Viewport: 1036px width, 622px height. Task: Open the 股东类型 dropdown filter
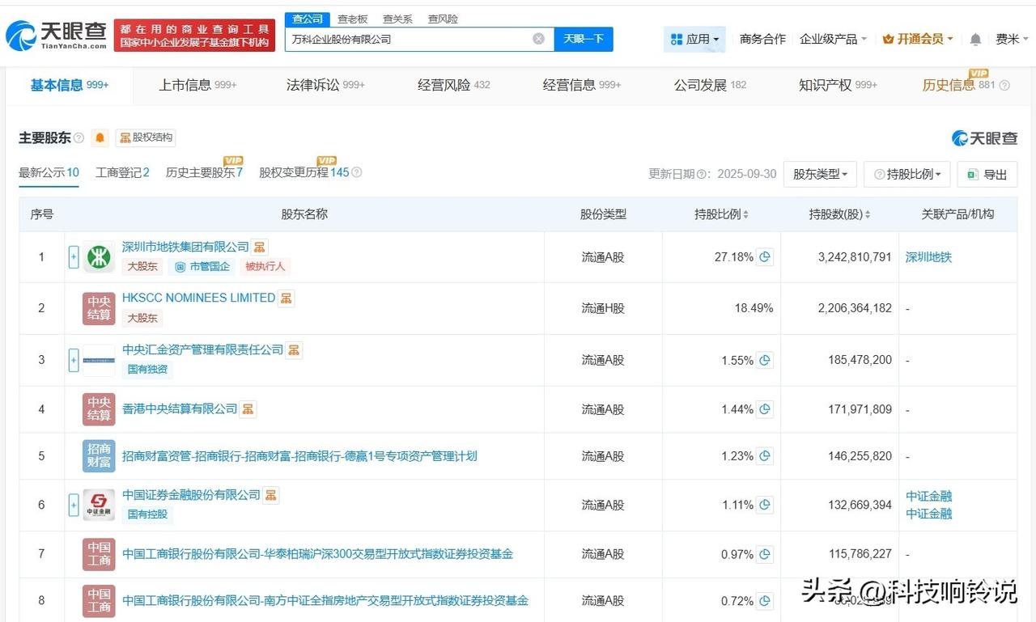(820, 174)
